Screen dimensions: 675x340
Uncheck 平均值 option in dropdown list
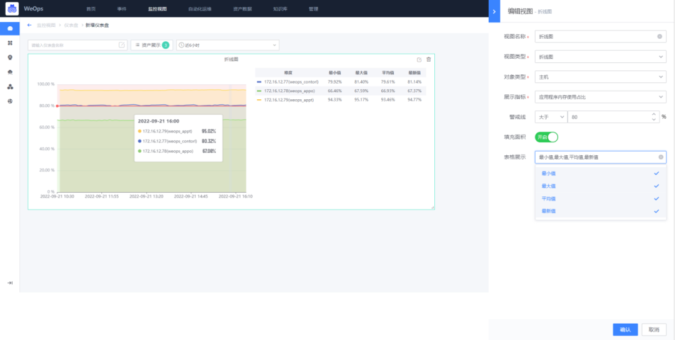tap(601, 198)
